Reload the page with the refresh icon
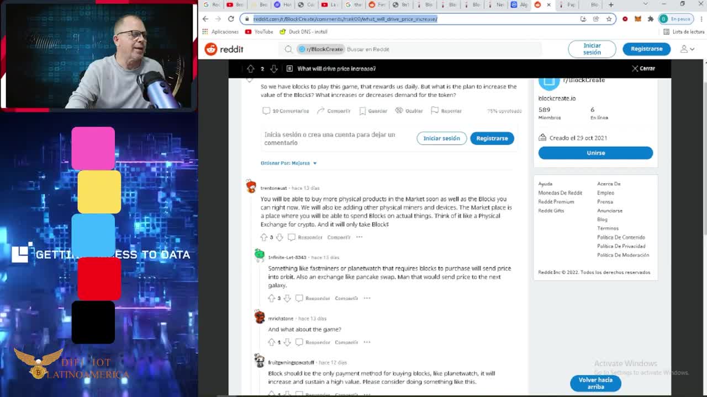Viewport: 707px width, 397px height. coord(231,19)
